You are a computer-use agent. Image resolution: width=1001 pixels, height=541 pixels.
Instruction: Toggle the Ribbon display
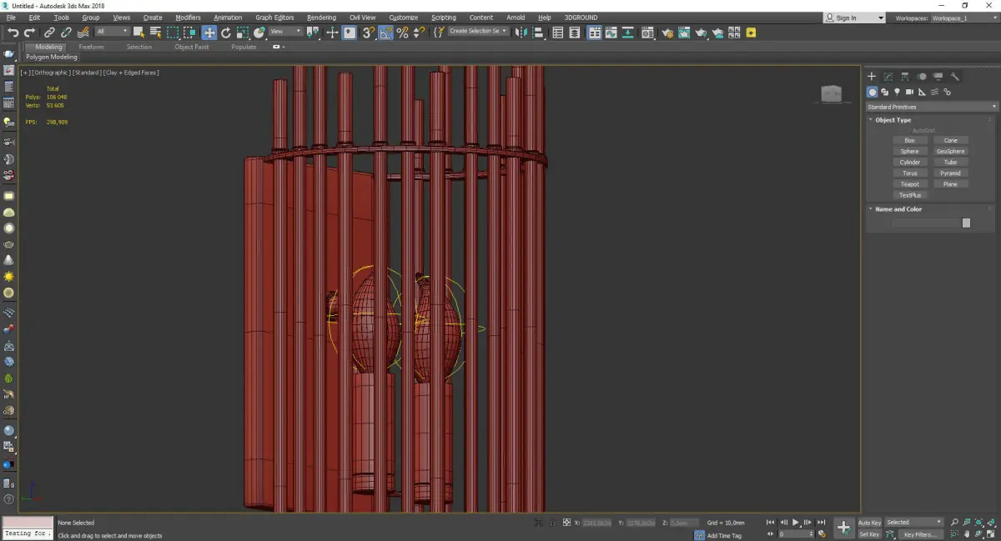(595, 33)
